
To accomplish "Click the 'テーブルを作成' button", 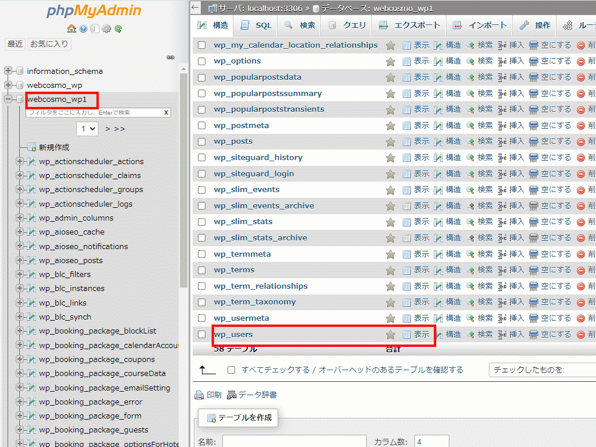I will [238, 417].
